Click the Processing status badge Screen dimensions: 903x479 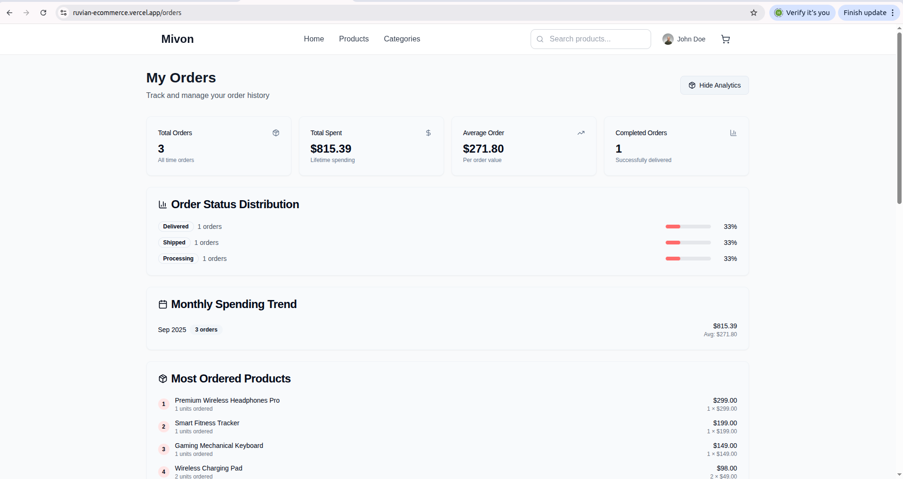(178, 259)
